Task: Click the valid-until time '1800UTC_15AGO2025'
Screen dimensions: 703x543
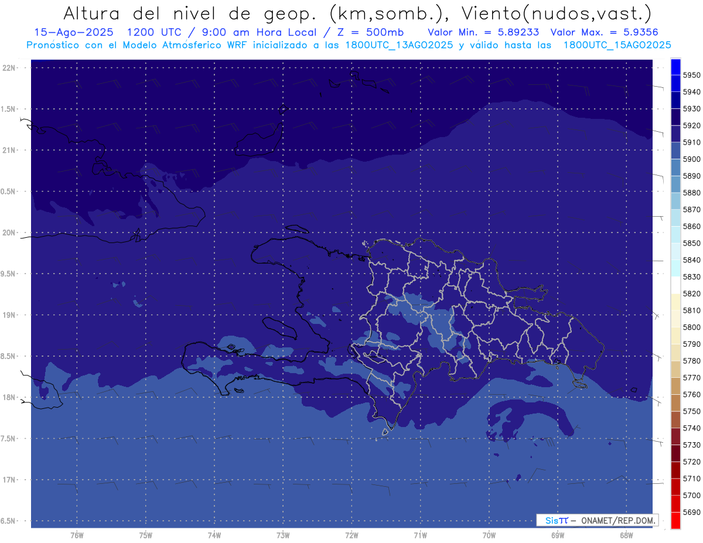Action: [x=617, y=45]
